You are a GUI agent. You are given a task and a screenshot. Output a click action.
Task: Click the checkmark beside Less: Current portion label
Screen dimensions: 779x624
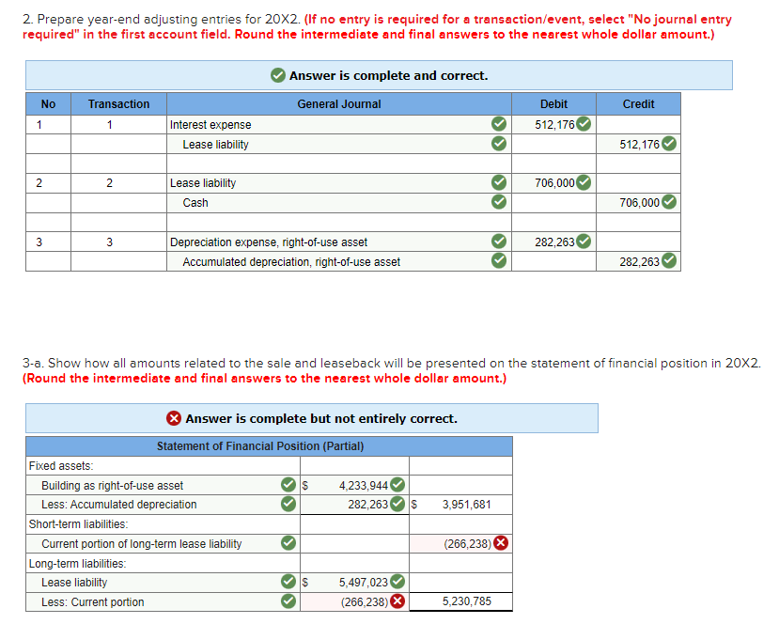(287, 601)
